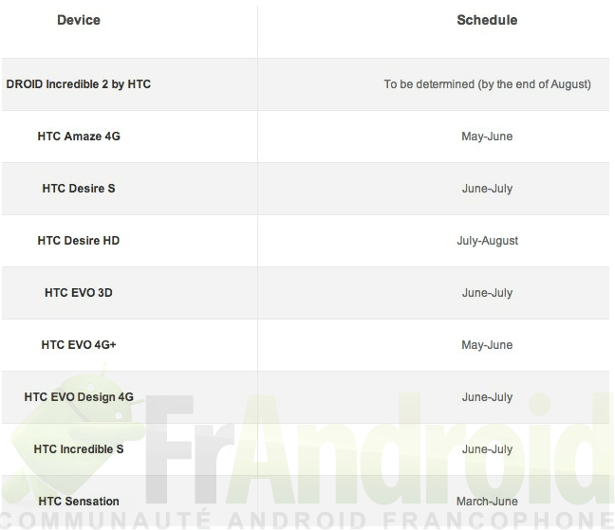Click the Communauté Android Francophone tagline

[x=307, y=520]
